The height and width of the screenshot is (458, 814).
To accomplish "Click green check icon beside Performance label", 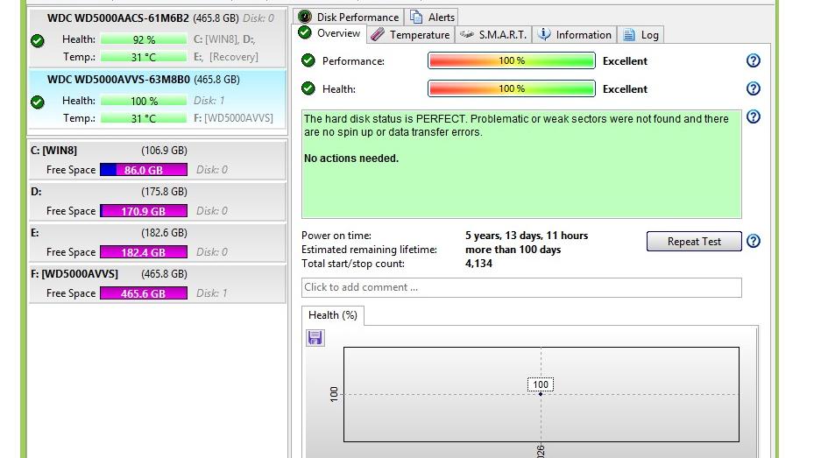I will 308,60.
